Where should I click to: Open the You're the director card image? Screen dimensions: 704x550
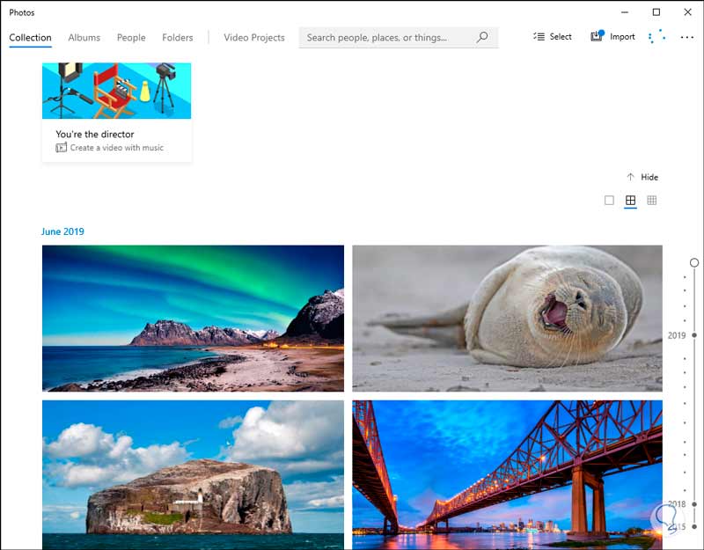[x=117, y=91]
